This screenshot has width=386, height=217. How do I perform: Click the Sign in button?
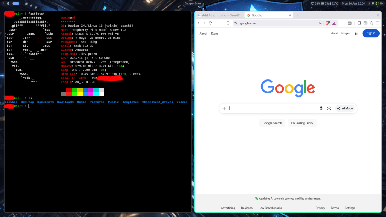pyautogui.click(x=371, y=33)
